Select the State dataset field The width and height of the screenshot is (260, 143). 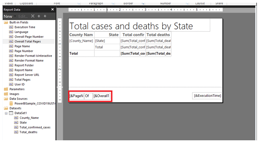pos(23,123)
